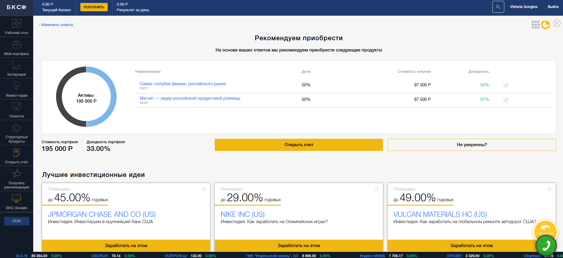
Task: Open Новости in sidebar
Action: [x=17, y=110]
